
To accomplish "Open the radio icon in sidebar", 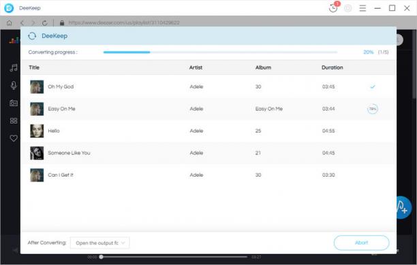I will click(x=14, y=103).
